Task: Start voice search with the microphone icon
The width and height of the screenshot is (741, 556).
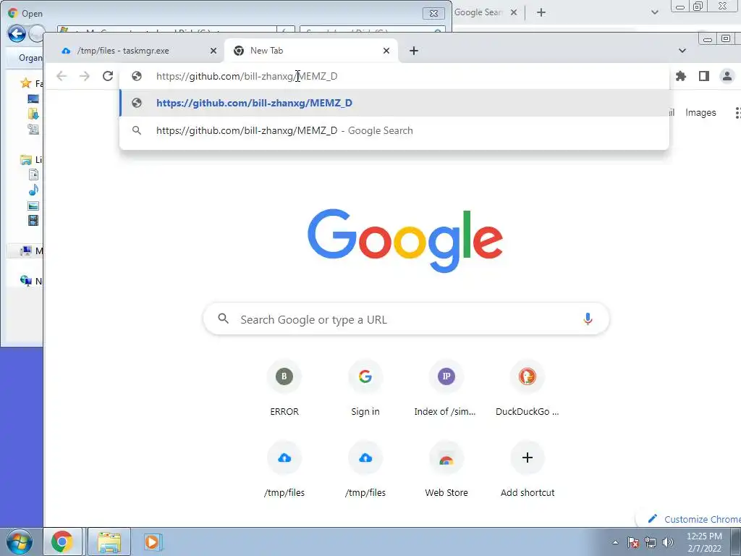Action: 588,319
